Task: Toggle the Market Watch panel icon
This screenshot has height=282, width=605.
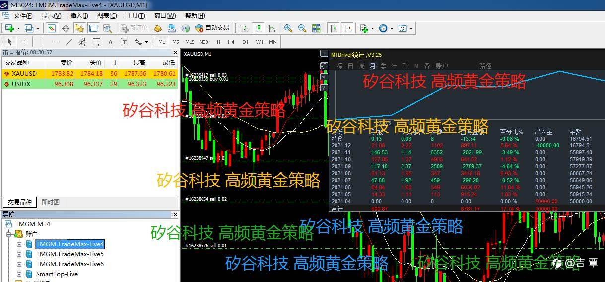Action: pos(52,28)
